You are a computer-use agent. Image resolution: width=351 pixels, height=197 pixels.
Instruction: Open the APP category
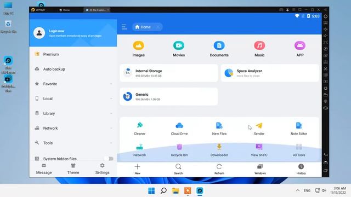tap(300, 49)
